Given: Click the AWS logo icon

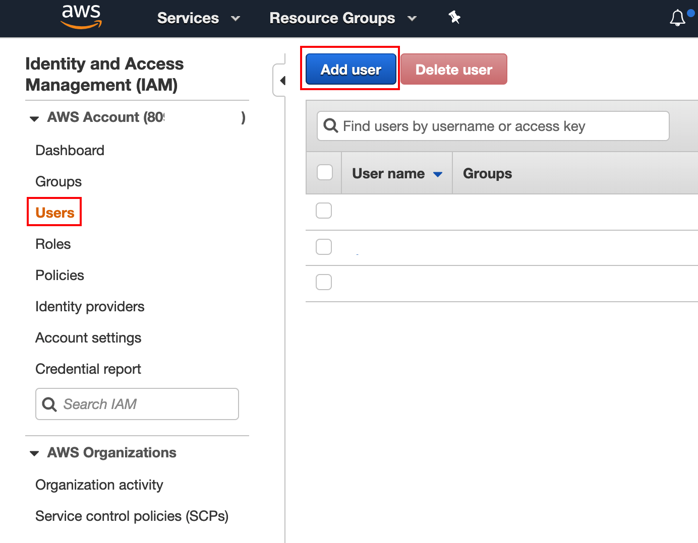Looking at the screenshot, I should click(x=81, y=17).
